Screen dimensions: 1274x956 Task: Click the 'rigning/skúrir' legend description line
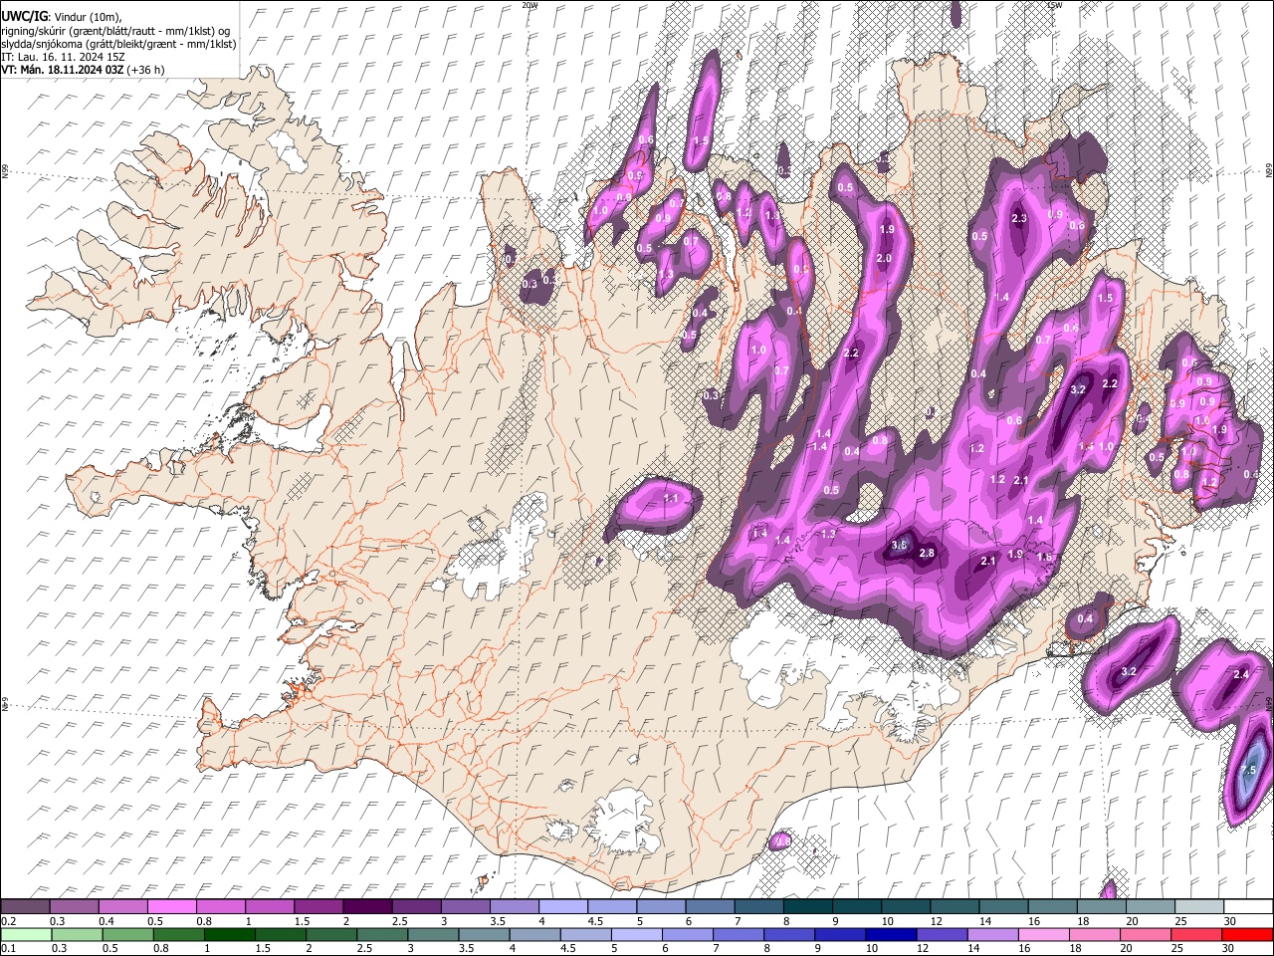[117, 31]
